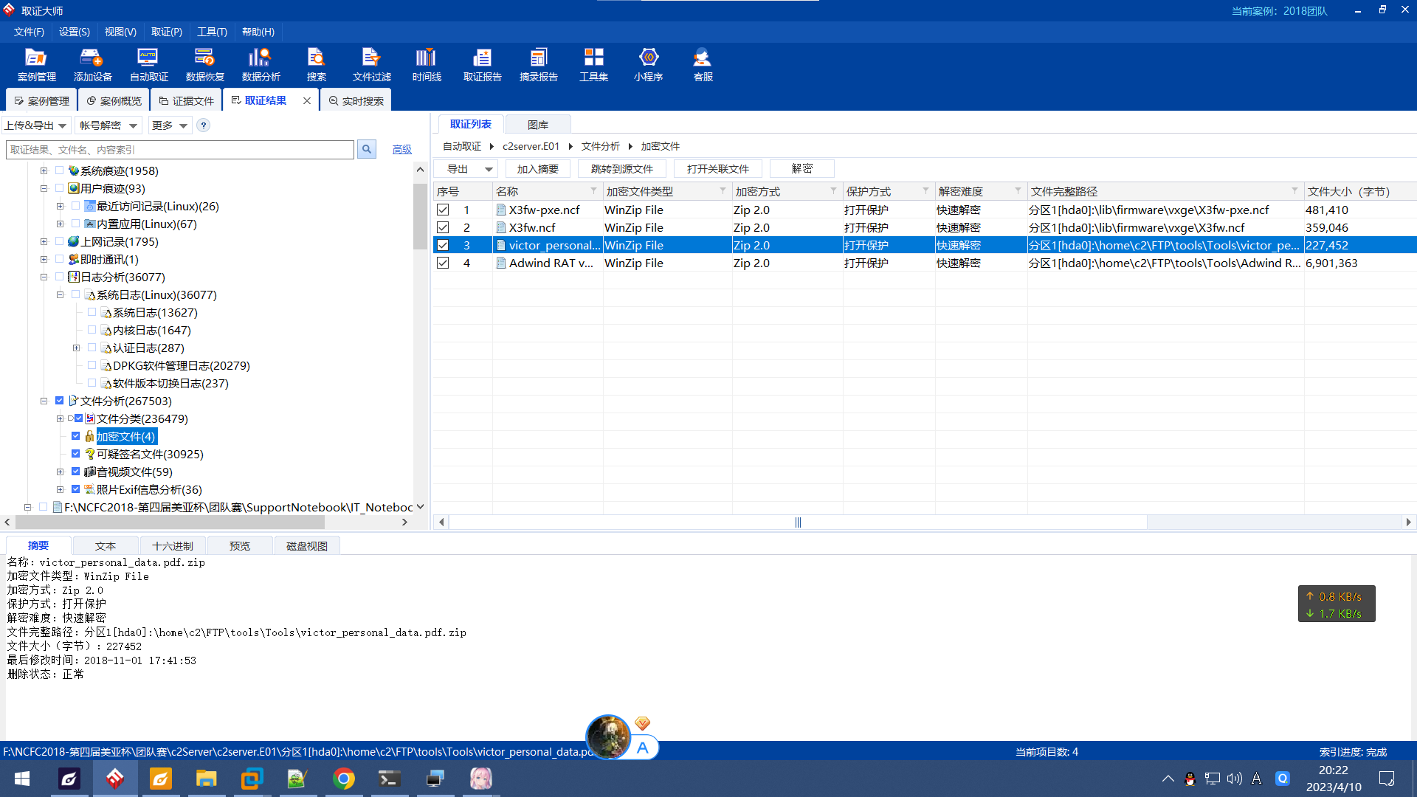Screen dimensions: 1417x797
Task: Open 小程序 icon
Action: 648,64
